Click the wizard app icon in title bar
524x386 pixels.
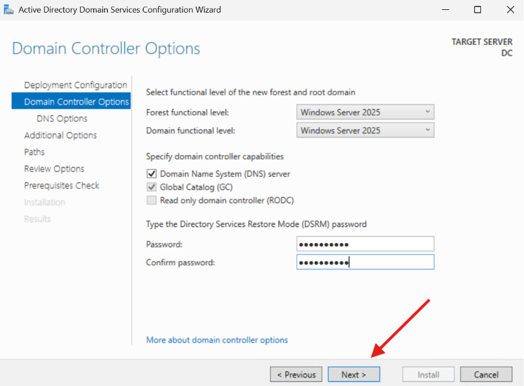coord(9,10)
